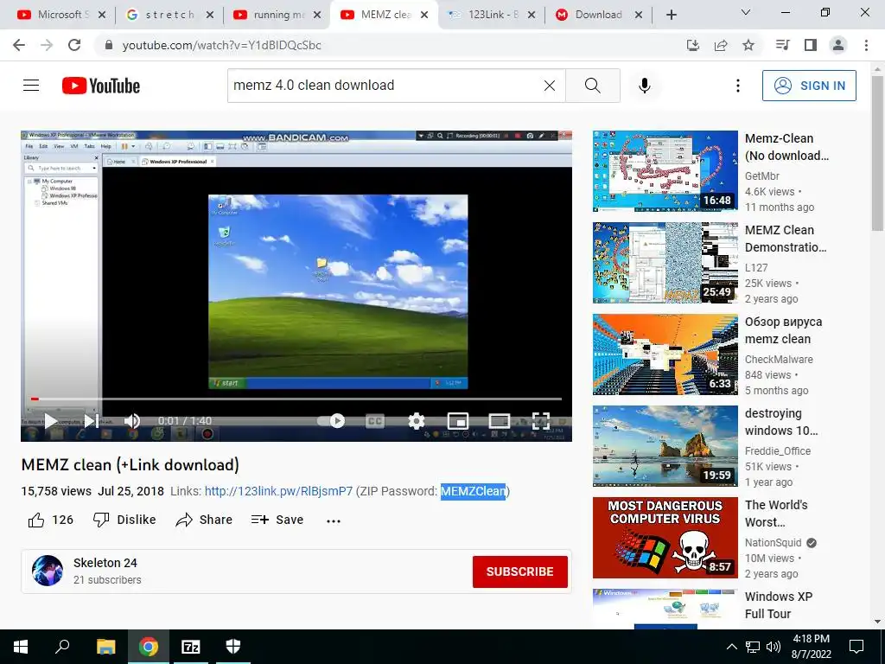Screen dimensions: 885x664
Task: Share the video
Action: pyautogui.click(x=204, y=520)
